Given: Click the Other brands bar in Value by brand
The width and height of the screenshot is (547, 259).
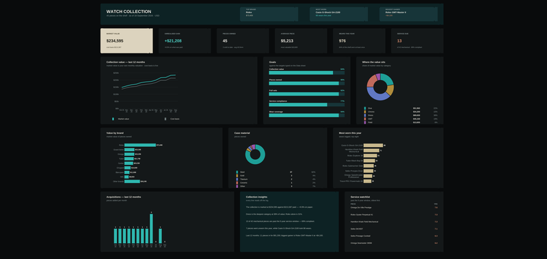Looking at the screenshot, I should 132,181.
